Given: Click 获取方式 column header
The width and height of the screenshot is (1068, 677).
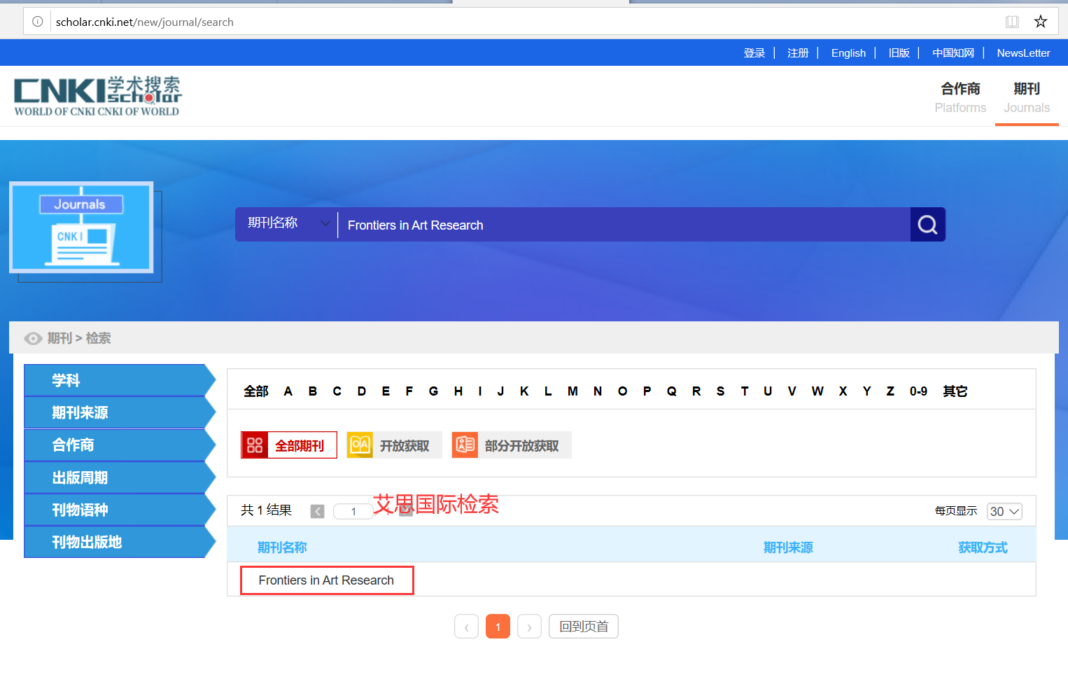Looking at the screenshot, I should (x=983, y=547).
